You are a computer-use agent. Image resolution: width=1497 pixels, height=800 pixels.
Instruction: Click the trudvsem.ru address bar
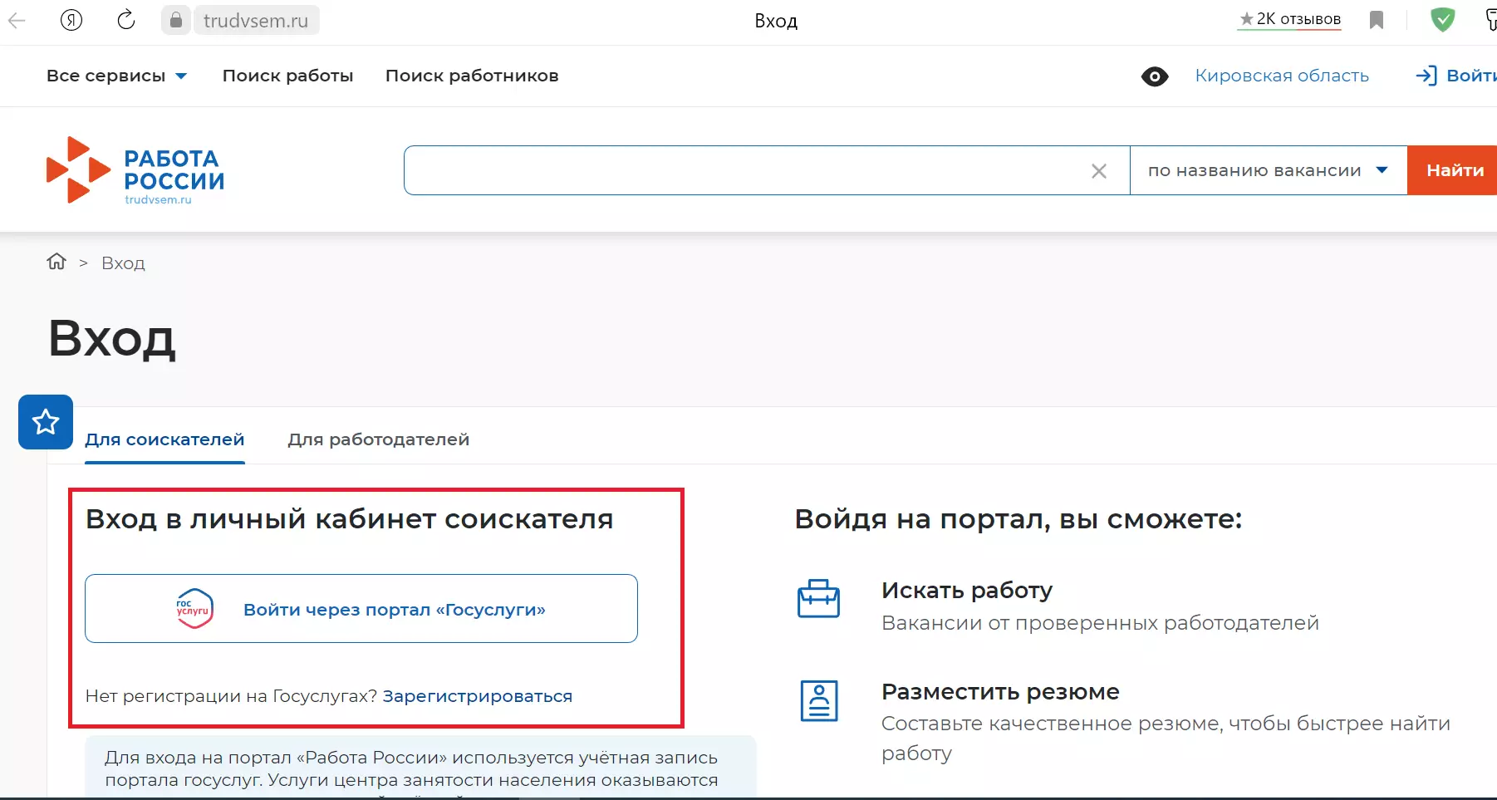click(x=256, y=21)
